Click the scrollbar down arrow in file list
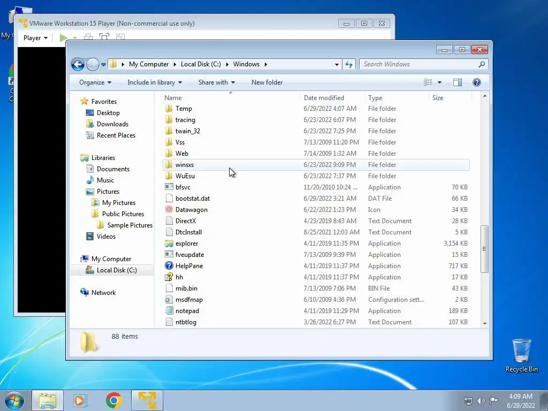 (x=485, y=323)
